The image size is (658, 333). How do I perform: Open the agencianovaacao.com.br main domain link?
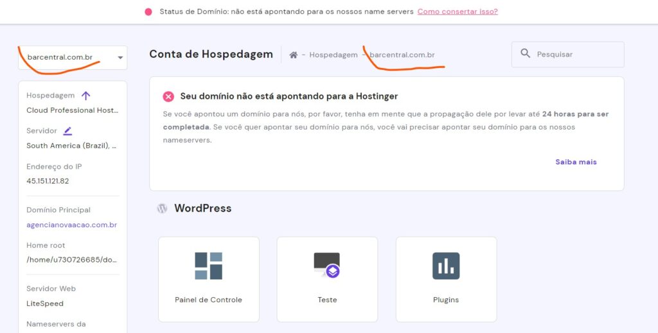click(x=71, y=225)
